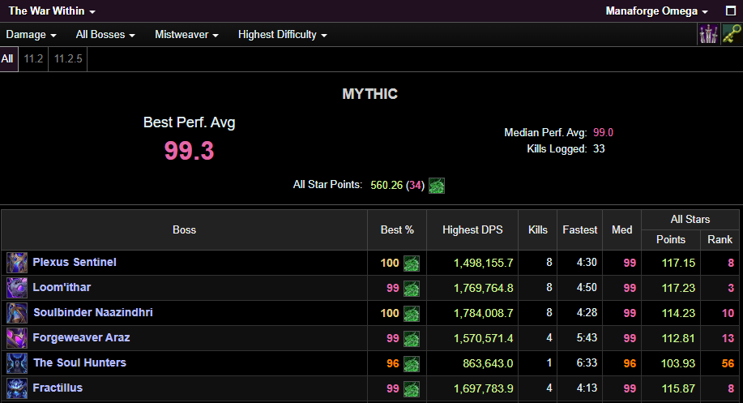Click the Forgeweaver Araz boss portrait icon

click(17, 338)
